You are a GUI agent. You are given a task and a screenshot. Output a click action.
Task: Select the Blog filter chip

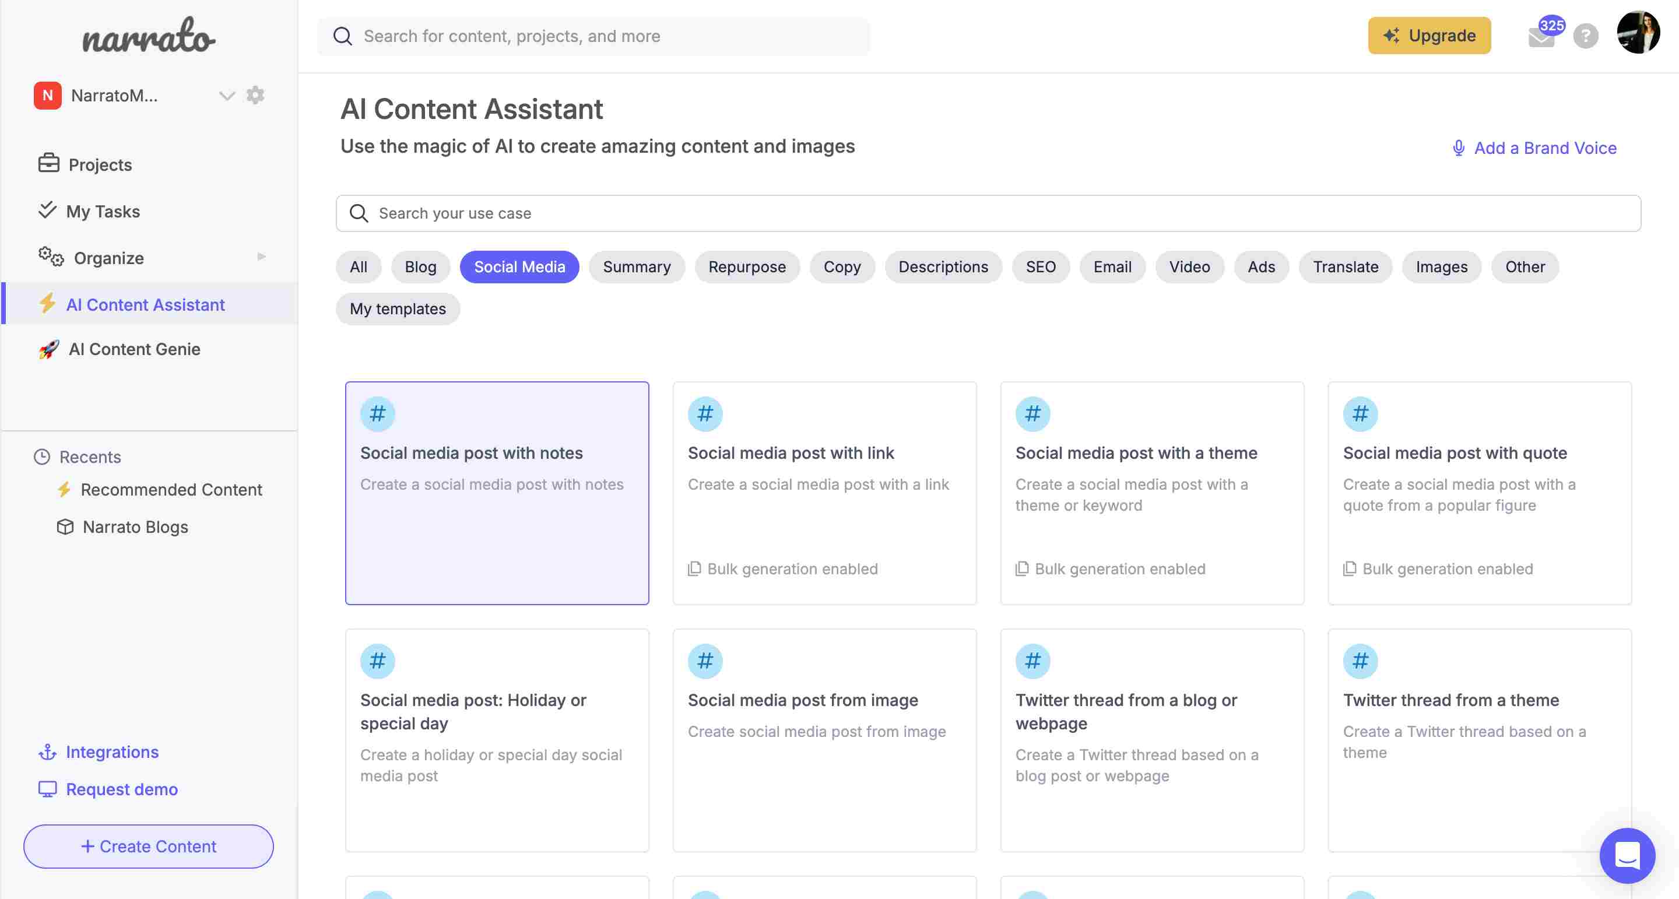coord(420,266)
